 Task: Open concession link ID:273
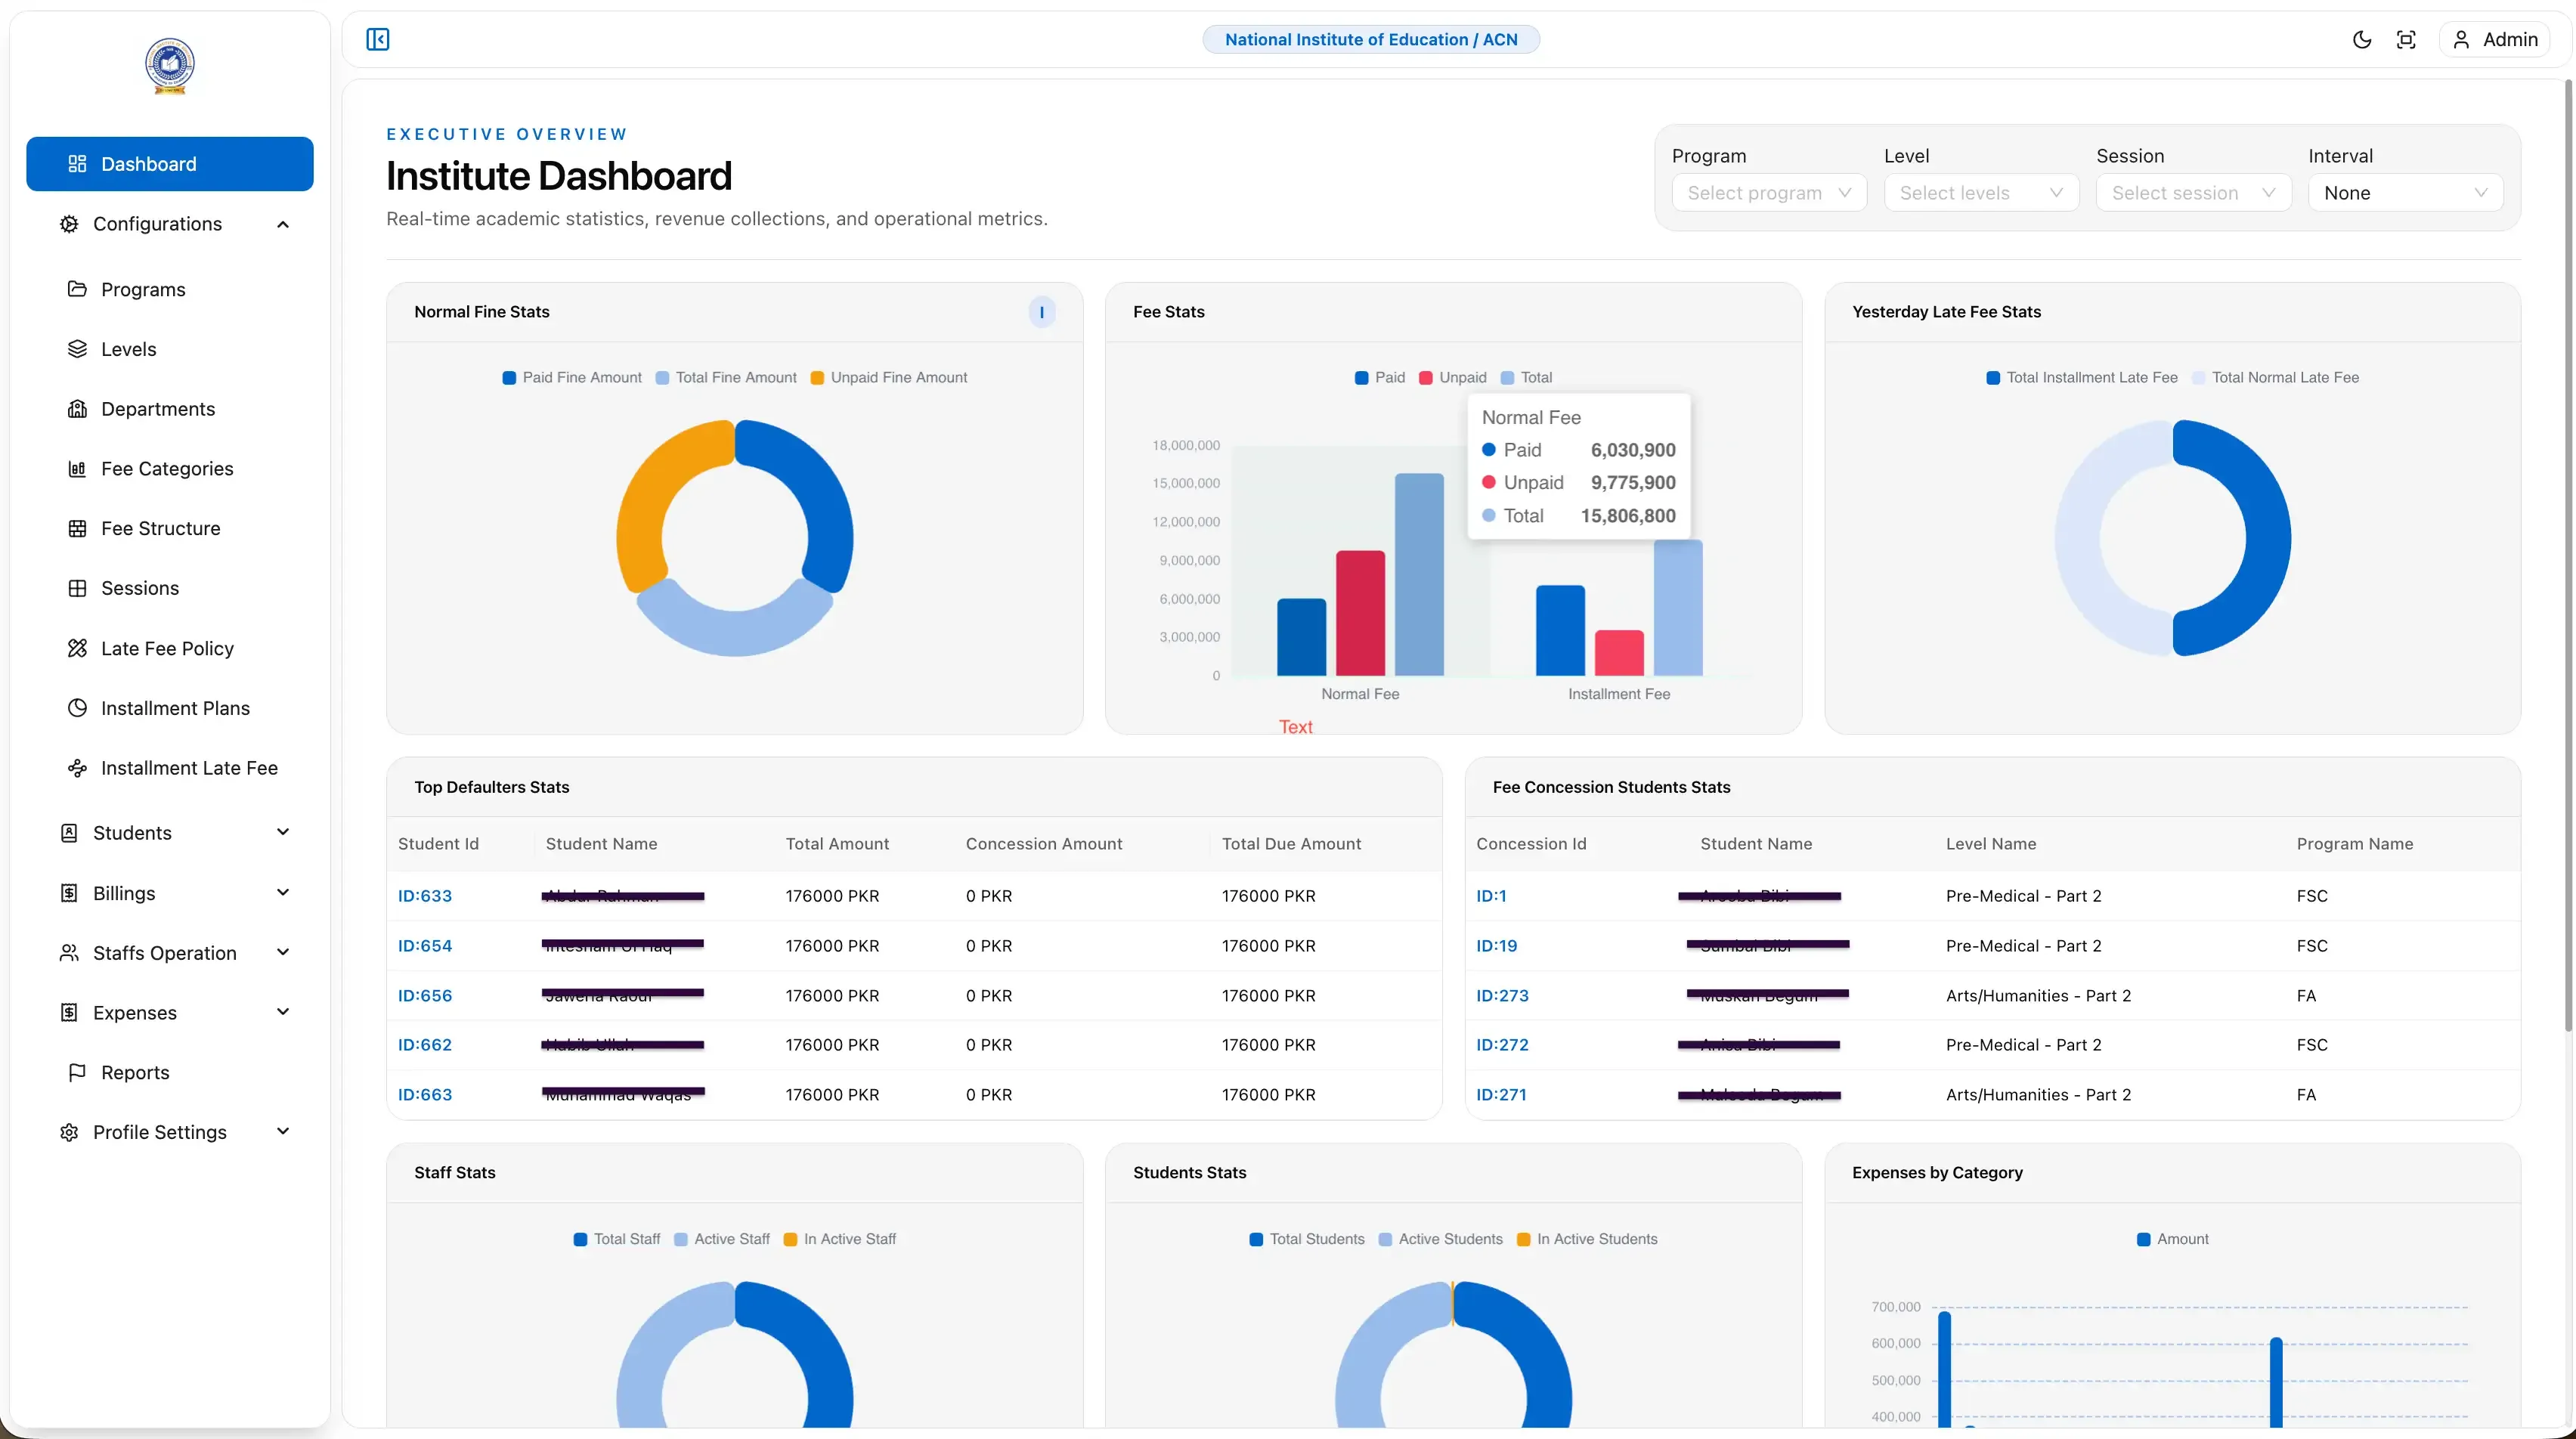click(1502, 996)
